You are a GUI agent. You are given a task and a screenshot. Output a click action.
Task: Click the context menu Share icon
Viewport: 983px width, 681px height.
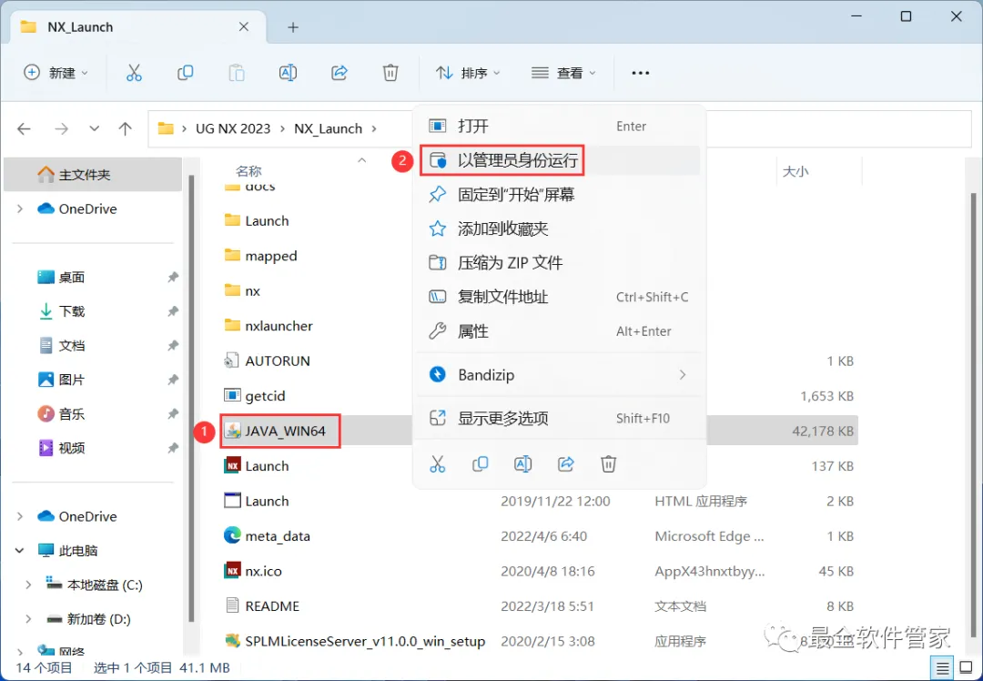(x=565, y=464)
